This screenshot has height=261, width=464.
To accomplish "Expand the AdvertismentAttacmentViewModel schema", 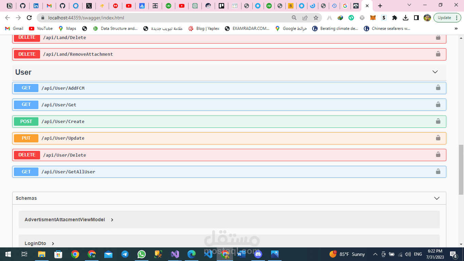I will click(69, 220).
